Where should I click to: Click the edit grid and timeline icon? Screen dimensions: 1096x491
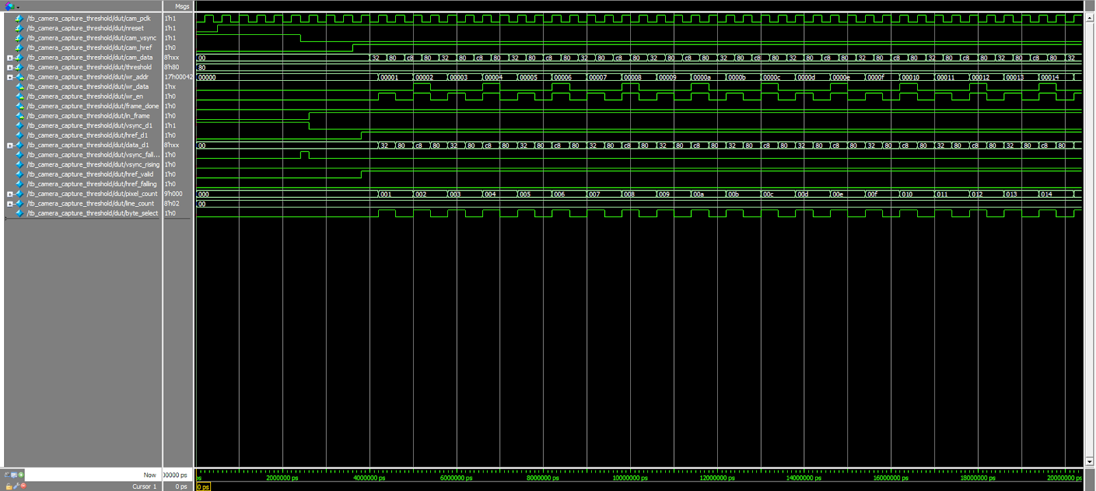[14, 475]
